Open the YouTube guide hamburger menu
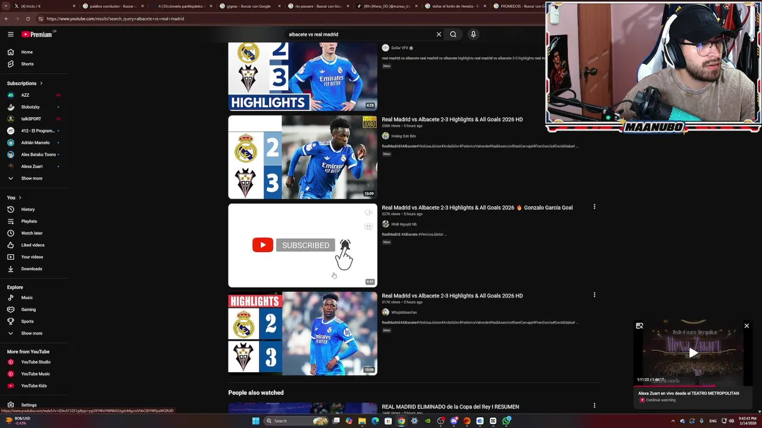Screen dimensions: 762x428 pos(11,34)
